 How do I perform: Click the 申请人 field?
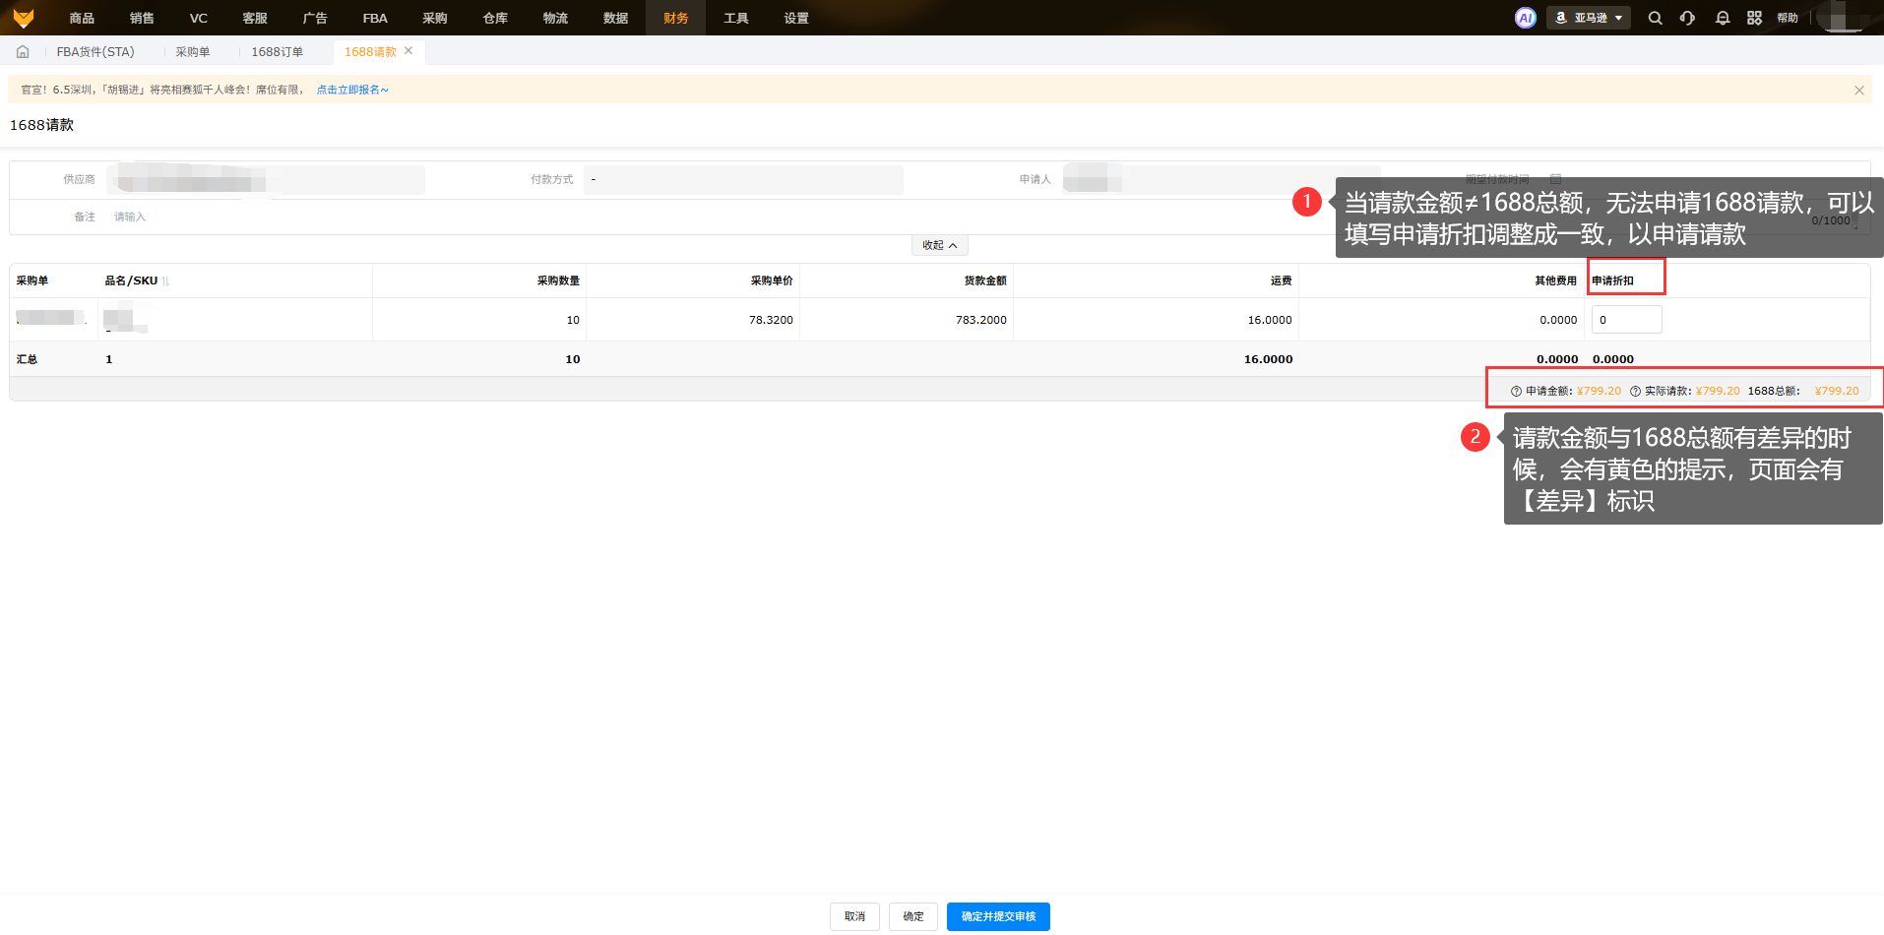click(1221, 180)
